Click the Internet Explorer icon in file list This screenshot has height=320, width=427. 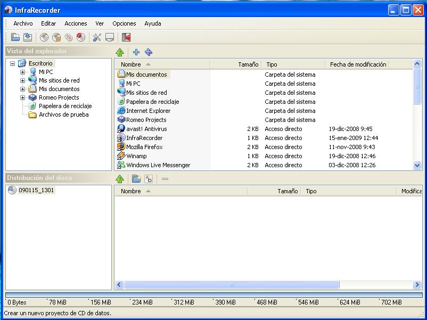tap(121, 111)
